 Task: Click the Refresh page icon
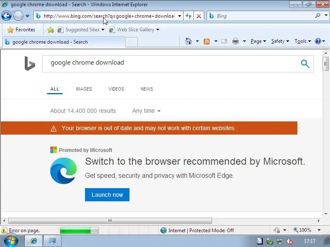coord(189,16)
